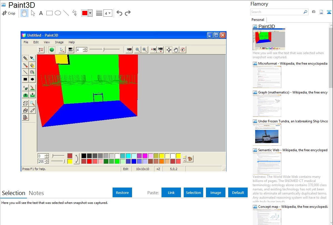Click the Link paste button
333x225 pixels.
(171, 193)
